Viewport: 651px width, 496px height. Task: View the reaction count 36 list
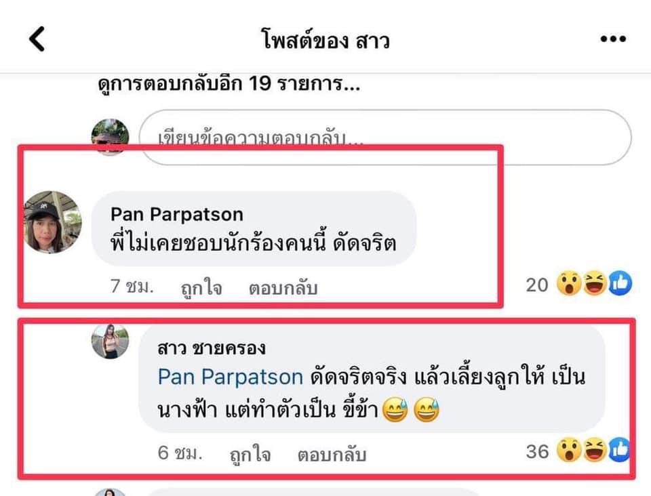tap(537, 451)
